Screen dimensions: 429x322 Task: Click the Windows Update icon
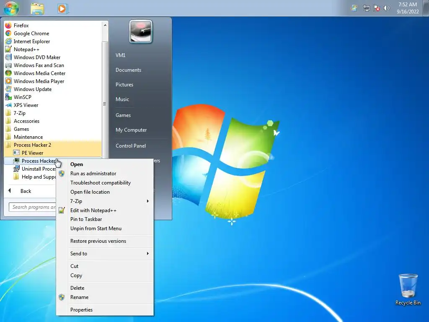click(x=8, y=89)
